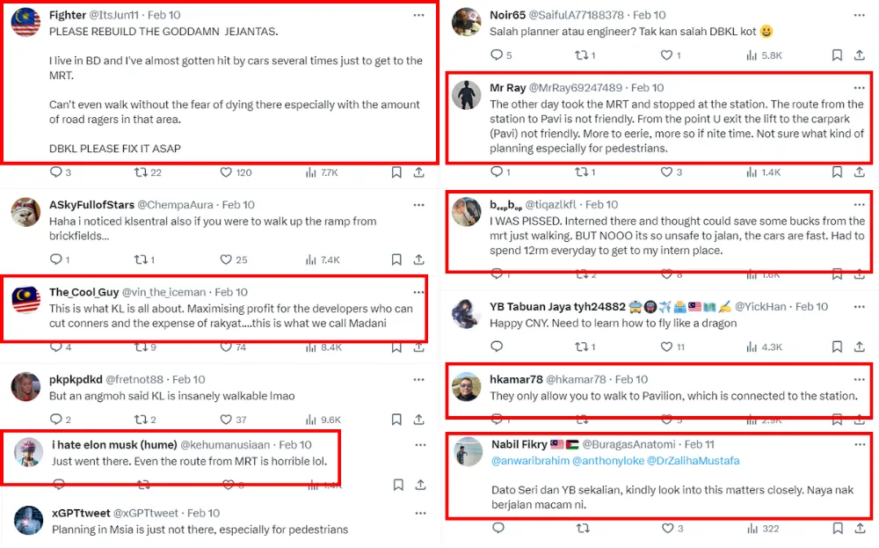This screenshot has height=548, width=879.
Task: Share Mr Ray's tweet
Action: point(859,172)
